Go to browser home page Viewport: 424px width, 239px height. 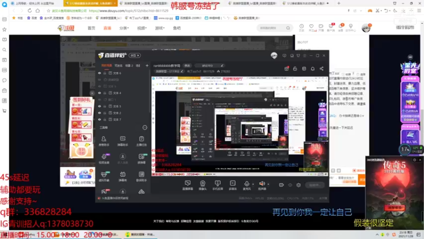coord(38,11)
